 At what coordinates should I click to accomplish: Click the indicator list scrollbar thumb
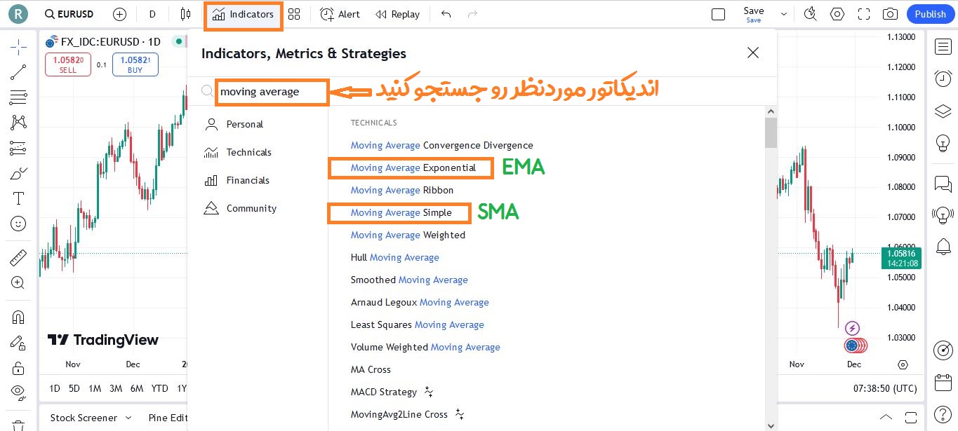771,133
